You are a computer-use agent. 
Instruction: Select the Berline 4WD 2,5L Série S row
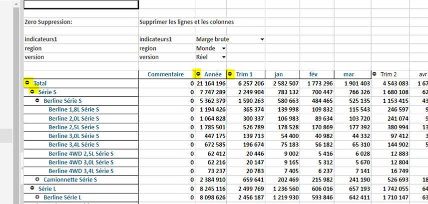tap(81, 154)
